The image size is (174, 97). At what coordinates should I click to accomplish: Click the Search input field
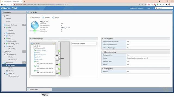[x=164, y=8]
